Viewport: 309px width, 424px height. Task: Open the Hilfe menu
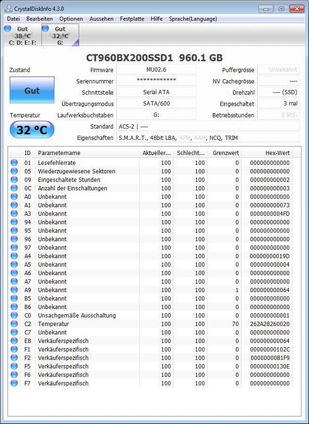(x=157, y=19)
